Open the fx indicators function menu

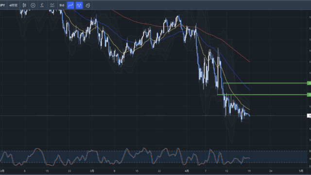coord(42,5)
